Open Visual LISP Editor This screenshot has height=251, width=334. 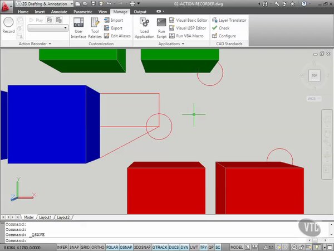pyautogui.click(x=188, y=28)
